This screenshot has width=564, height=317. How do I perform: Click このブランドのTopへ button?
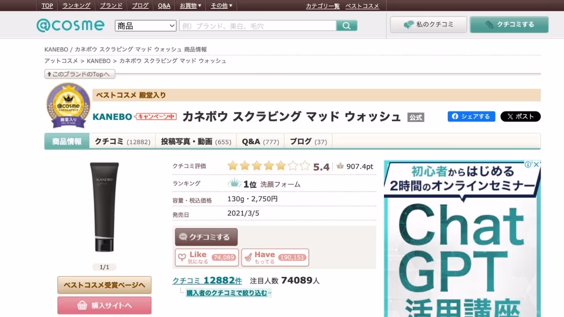pyautogui.click(x=80, y=74)
